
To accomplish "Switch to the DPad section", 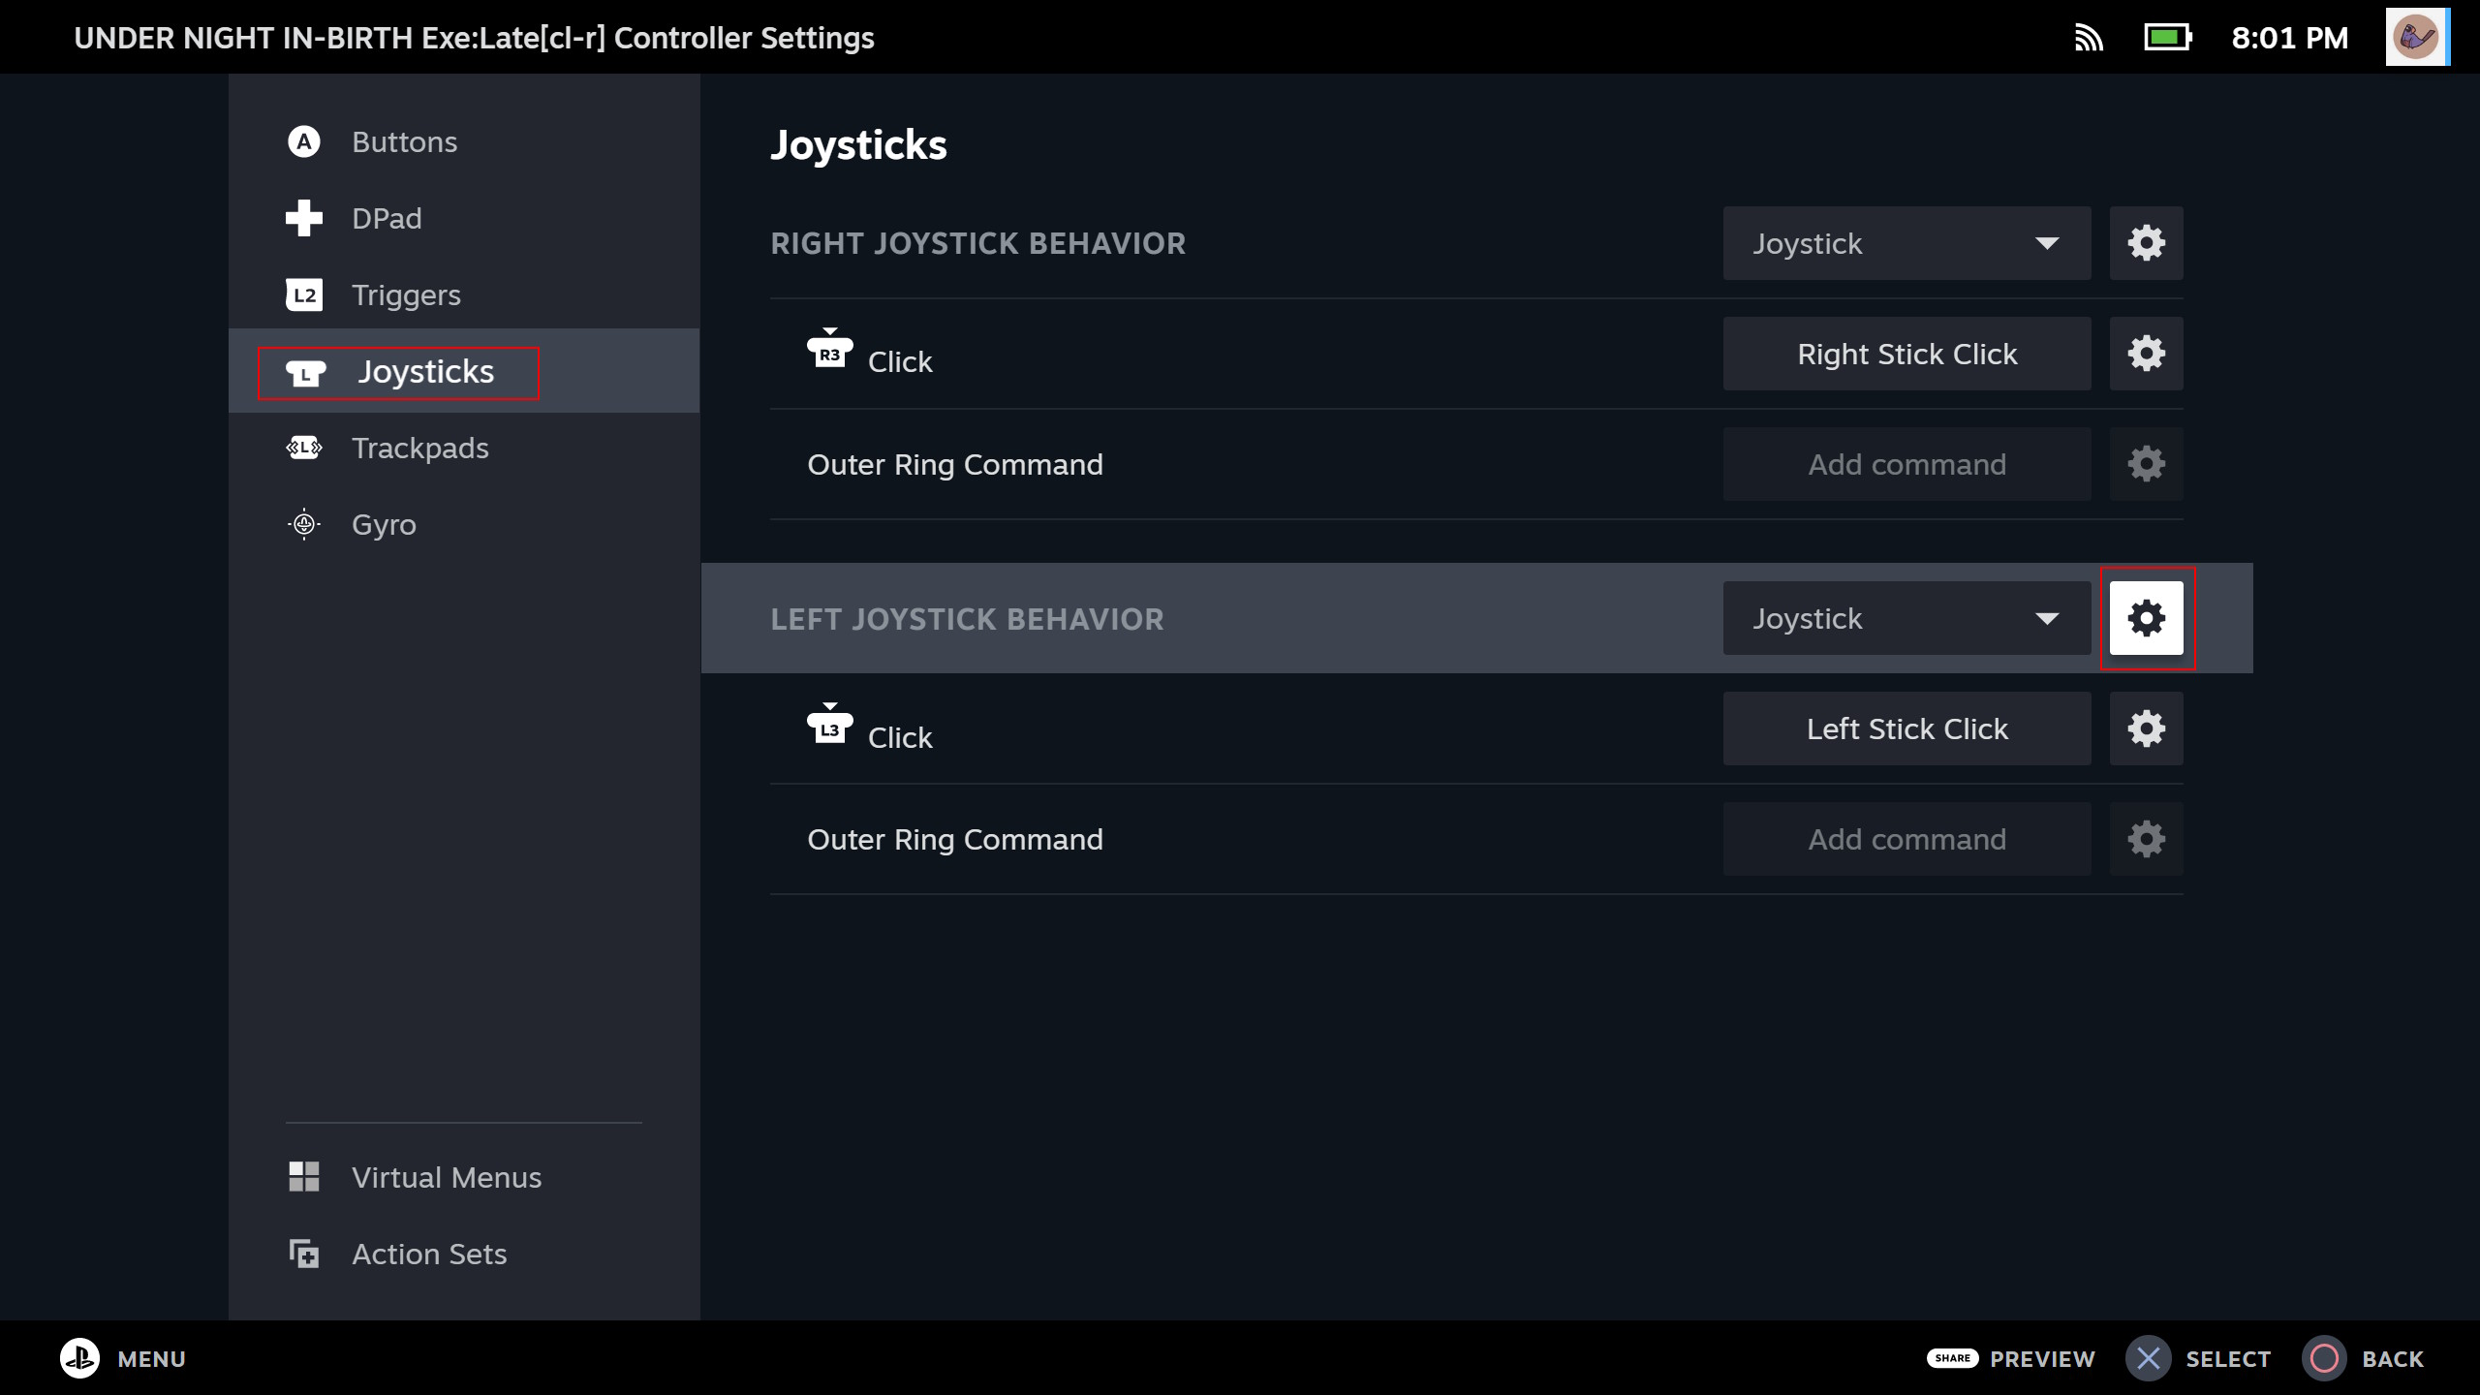I will tap(386, 219).
